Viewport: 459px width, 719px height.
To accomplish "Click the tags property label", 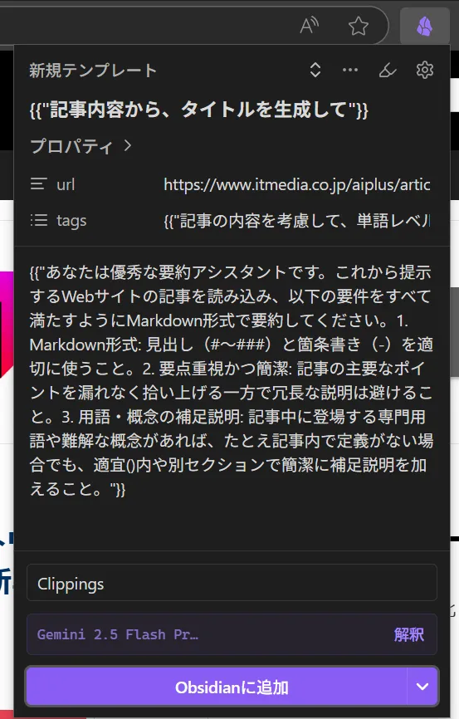I will point(71,221).
